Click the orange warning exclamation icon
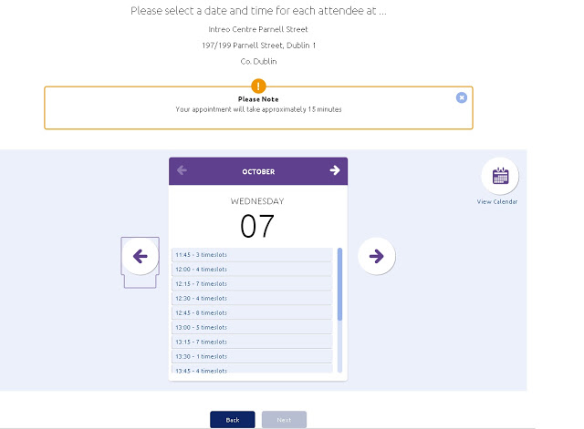The width and height of the screenshot is (584, 429). click(258, 87)
